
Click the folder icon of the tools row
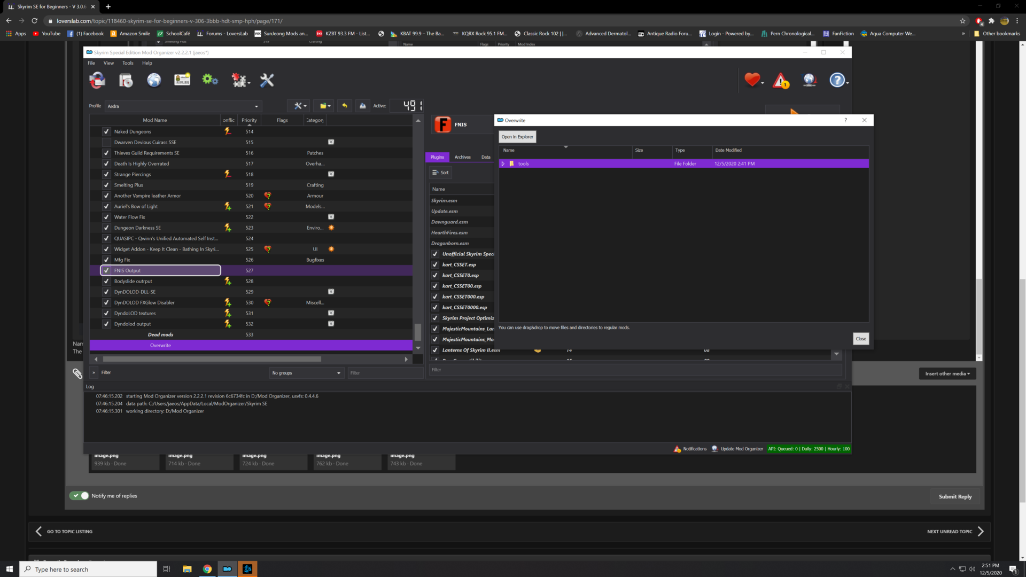[511, 163]
